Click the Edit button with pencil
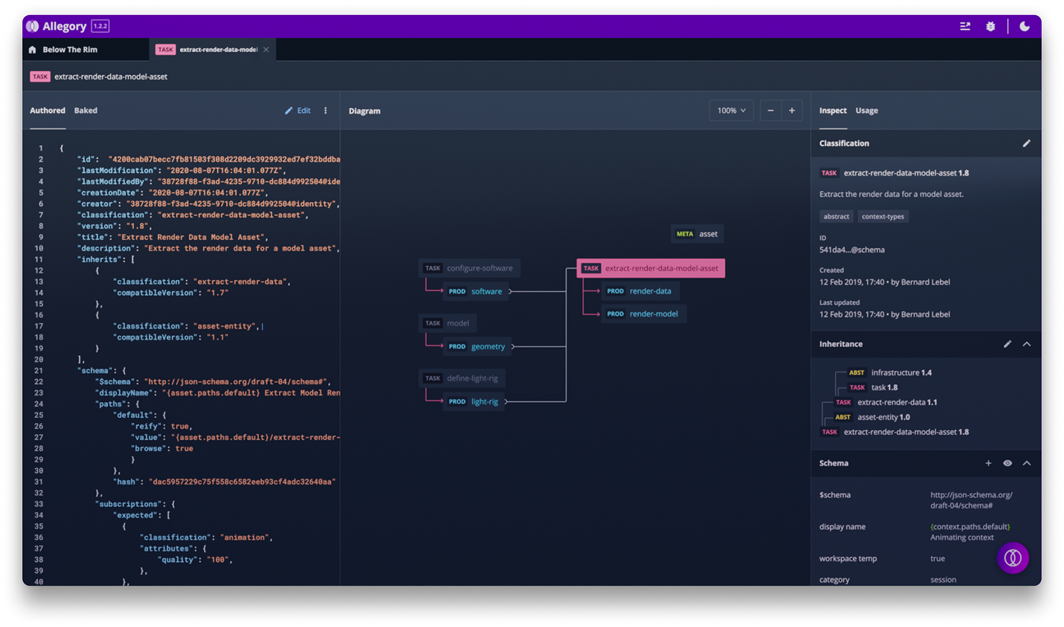The width and height of the screenshot is (1064, 627). [298, 110]
